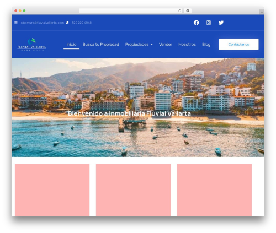Screen dimensions: 276x233
Task: Click the phone number 322 222 4948
Action: (x=82, y=23)
